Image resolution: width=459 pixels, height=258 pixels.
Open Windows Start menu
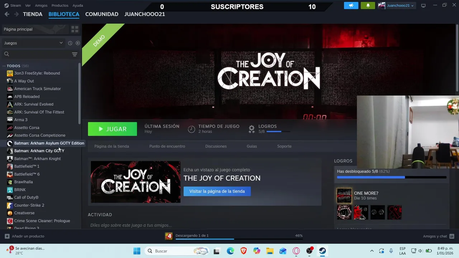click(137, 251)
